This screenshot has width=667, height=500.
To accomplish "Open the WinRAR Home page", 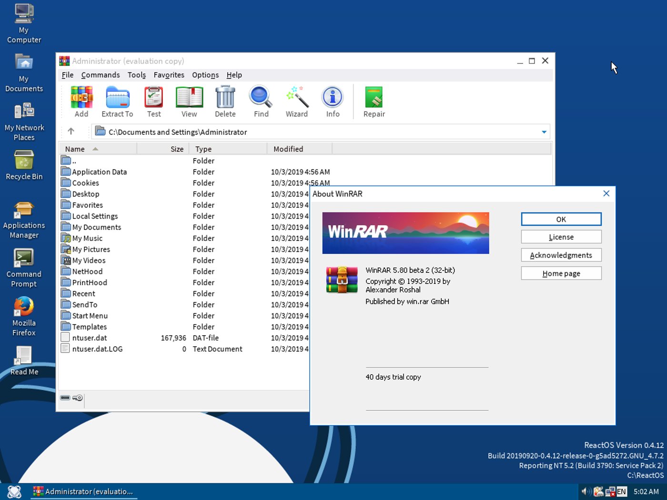I will point(561,273).
